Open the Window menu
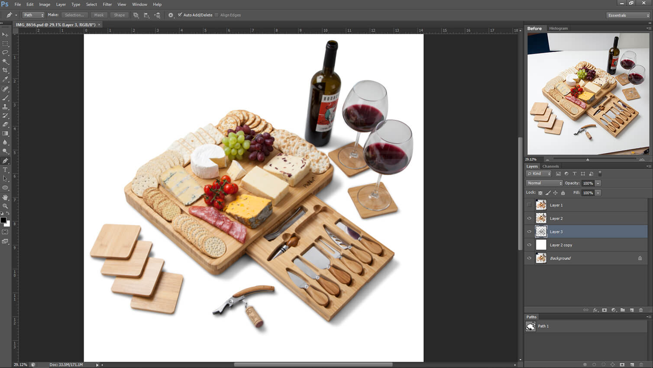Screen dimensions: 653x368 139,4
